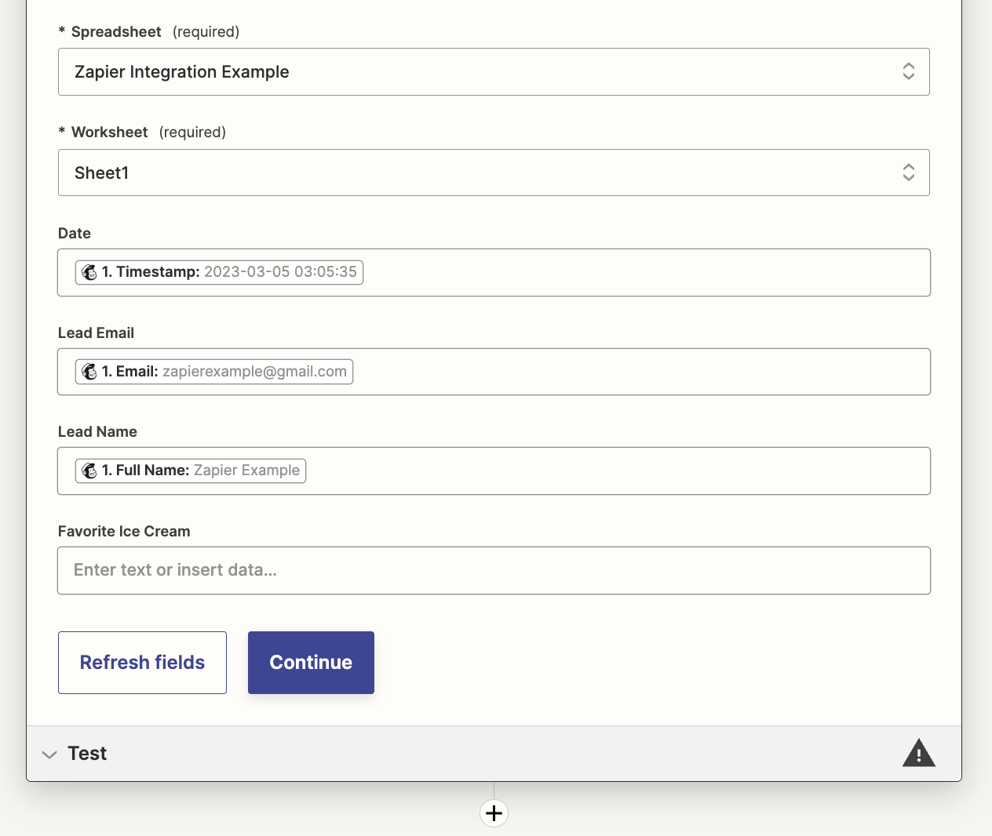Click the Lead Email field label
Viewport: 992px width, 836px height.
point(96,333)
